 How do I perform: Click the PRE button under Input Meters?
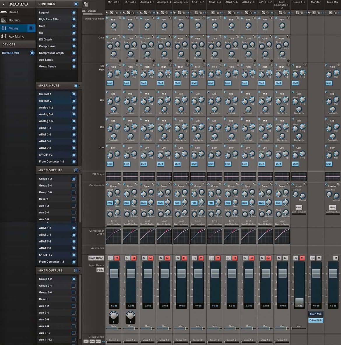click(x=100, y=270)
